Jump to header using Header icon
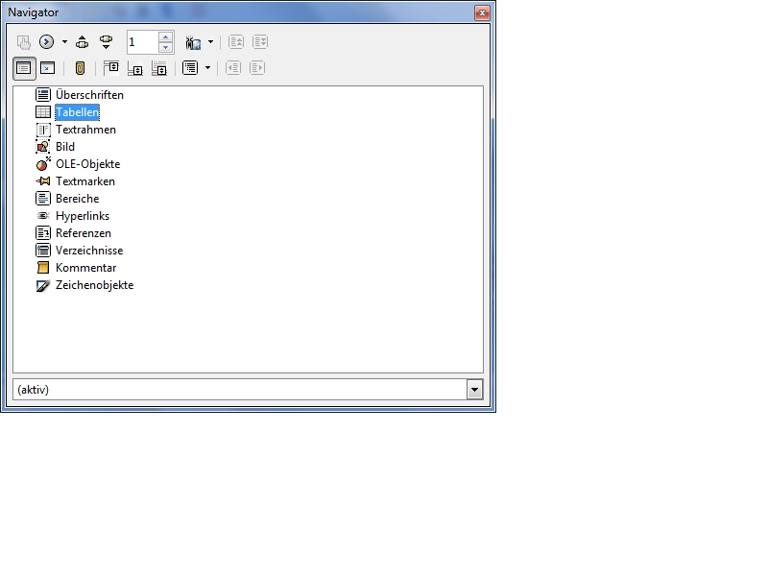 point(111,68)
